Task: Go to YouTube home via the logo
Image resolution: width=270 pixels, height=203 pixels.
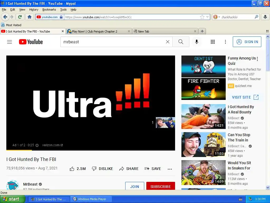Action: pyautogui.click(x=31, y=42)
